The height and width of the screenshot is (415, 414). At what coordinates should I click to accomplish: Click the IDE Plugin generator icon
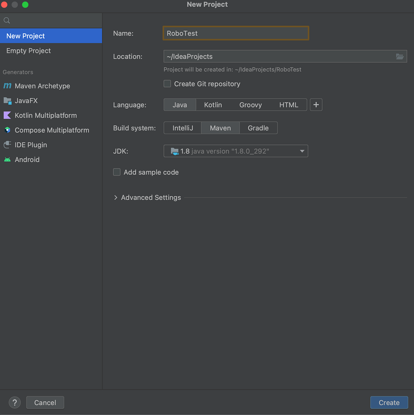coord(7,145)
